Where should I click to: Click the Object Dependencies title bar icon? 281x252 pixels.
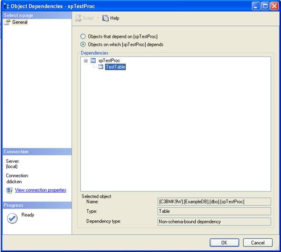pyautogui.click(x=6, y=6)
